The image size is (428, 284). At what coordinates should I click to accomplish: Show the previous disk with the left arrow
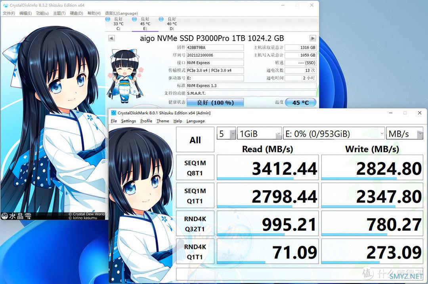(111, 38)
